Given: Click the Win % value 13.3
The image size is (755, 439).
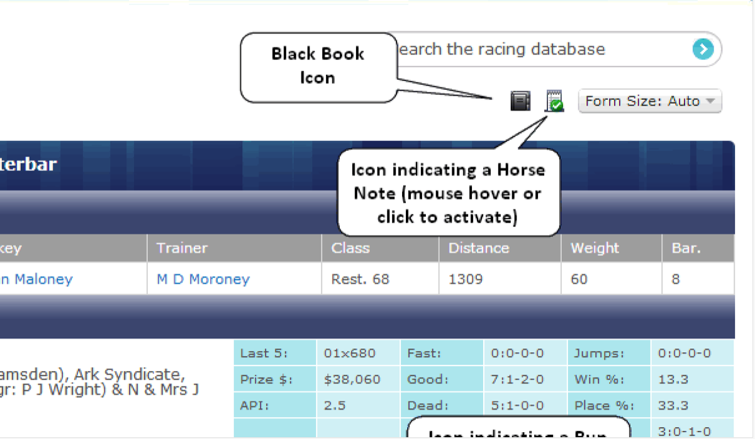Looking at the screenshot, I should [673, 380].
